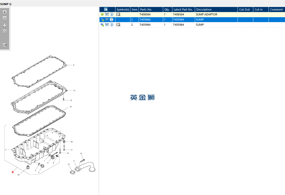
Task: Click the Latest Part No. column header
Action: [x=183, y=10]
